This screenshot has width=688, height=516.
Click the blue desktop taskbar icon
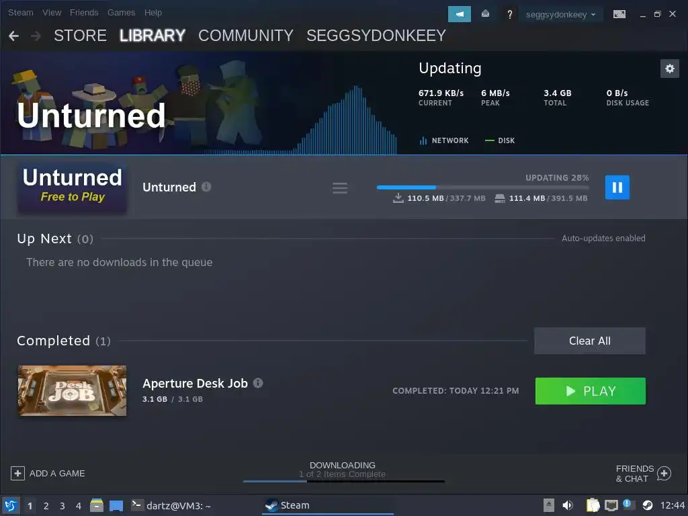click(116, 506)
